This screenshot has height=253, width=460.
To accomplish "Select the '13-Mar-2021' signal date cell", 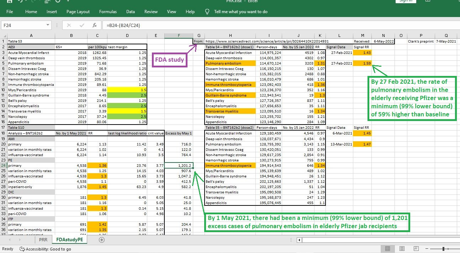I will coord(339,144).
